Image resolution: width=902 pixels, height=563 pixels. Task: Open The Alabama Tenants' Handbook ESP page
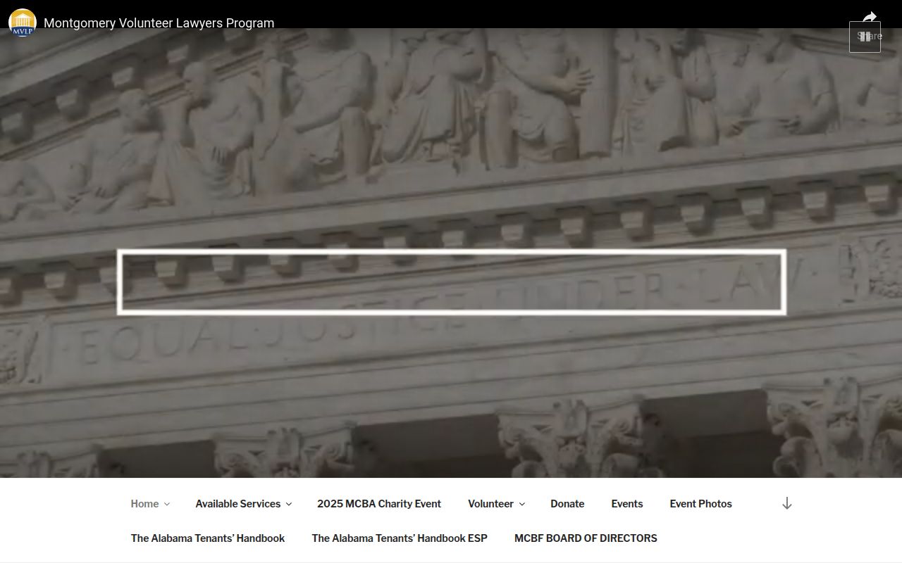pyautogui.click(x=400, y=538)
